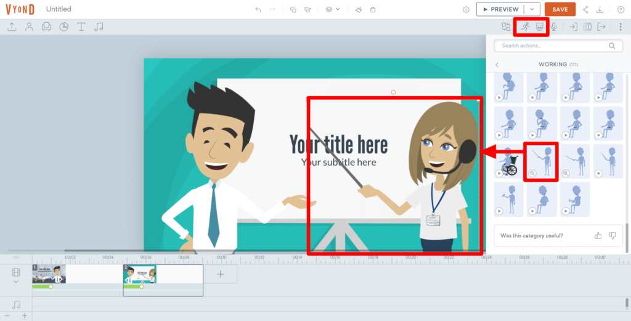Click the Search actions field
This screenshot has height=321, width=631.
(558, 46)
